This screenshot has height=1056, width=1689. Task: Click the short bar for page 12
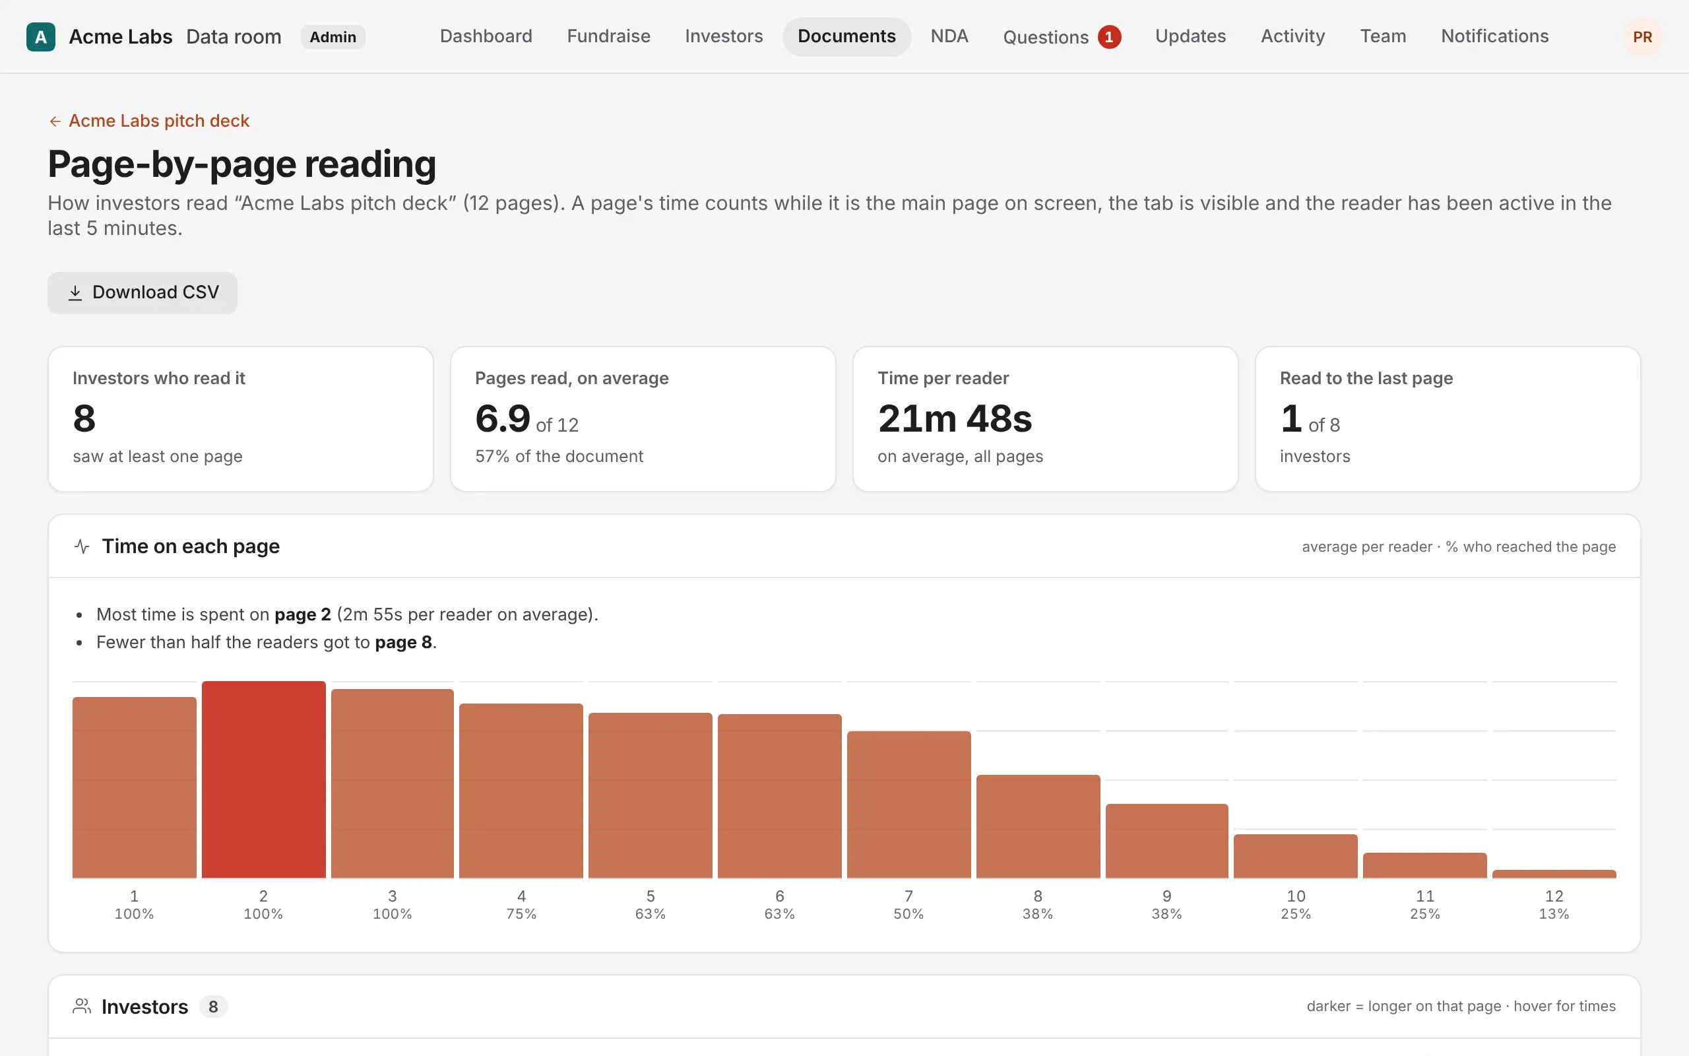tap(1554, 874)
